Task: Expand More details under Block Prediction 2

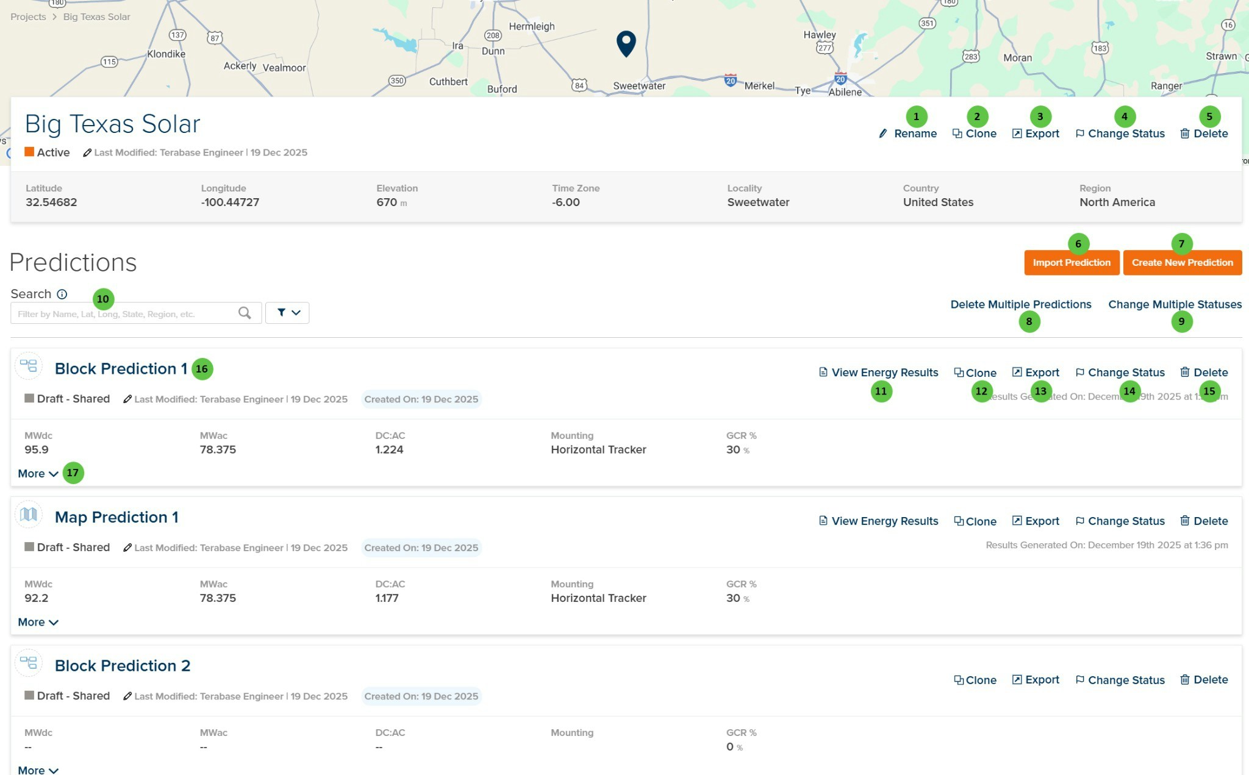Action: pos(38,770)
